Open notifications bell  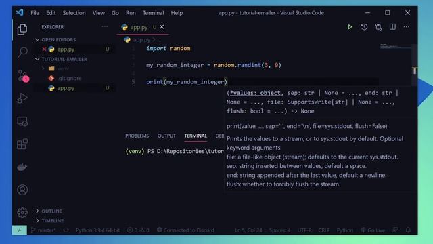point(408,230)
